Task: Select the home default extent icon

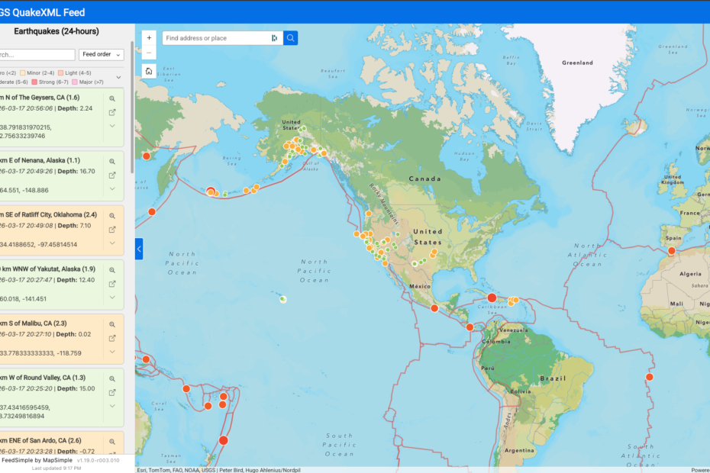Action: (x=149, y=69)
